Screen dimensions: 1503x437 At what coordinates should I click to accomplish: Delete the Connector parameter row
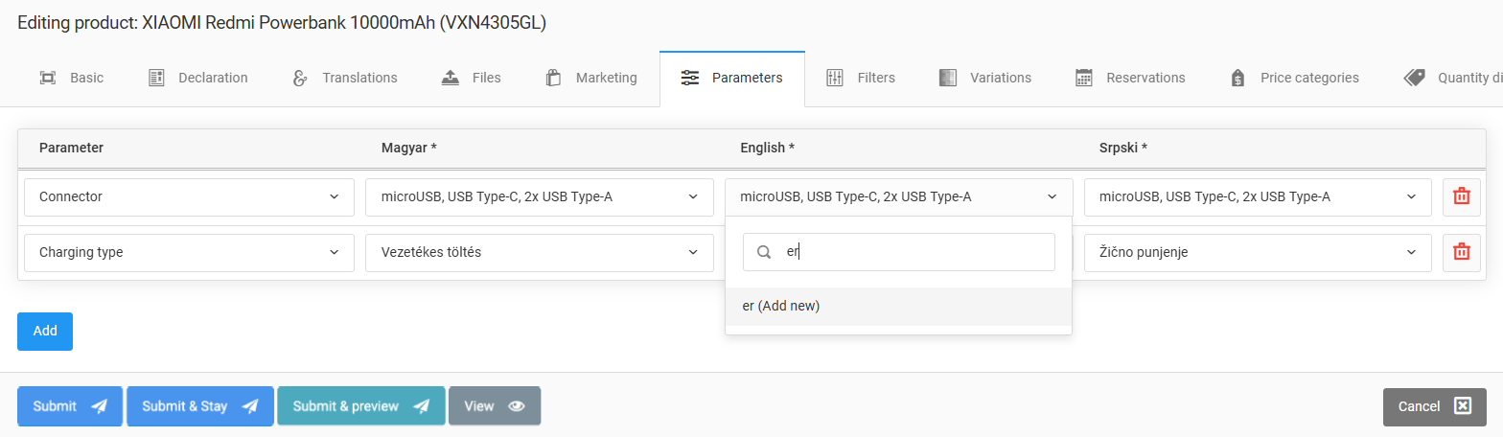[1461, 196]
